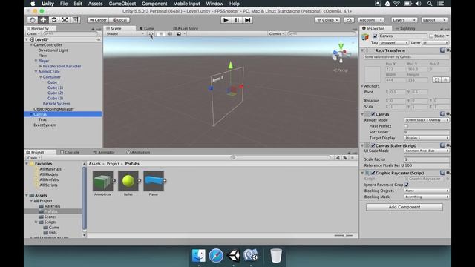Open the Target Display dropdown
The height and width of the screenshot is (267, 475).
[427, 138]
